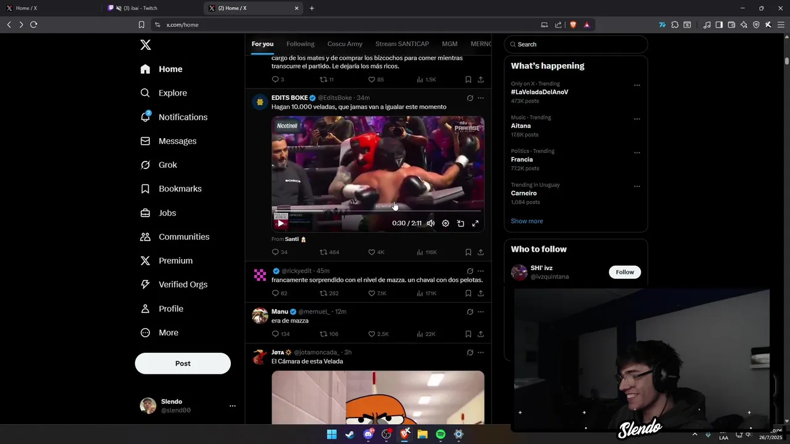Viewport: 790px width, 444px height.
Task: Click the Post button
Action: click(183, 363)
